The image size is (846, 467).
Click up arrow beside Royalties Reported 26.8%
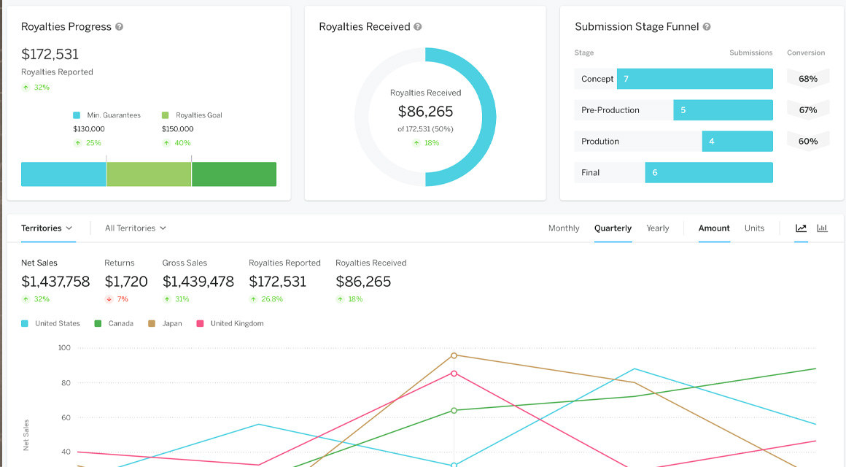(x=253, y=299)
